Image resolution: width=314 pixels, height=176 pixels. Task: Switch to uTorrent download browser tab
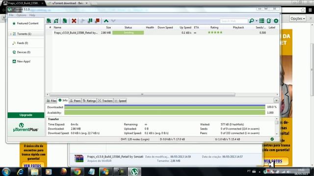68,3
